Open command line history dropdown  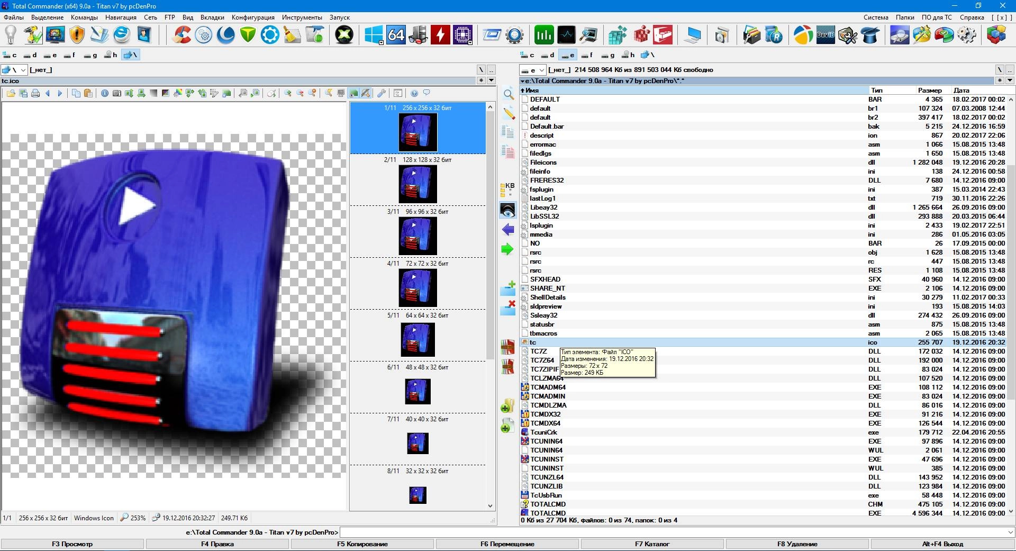pyautogui.click(x=1011, y=532)
